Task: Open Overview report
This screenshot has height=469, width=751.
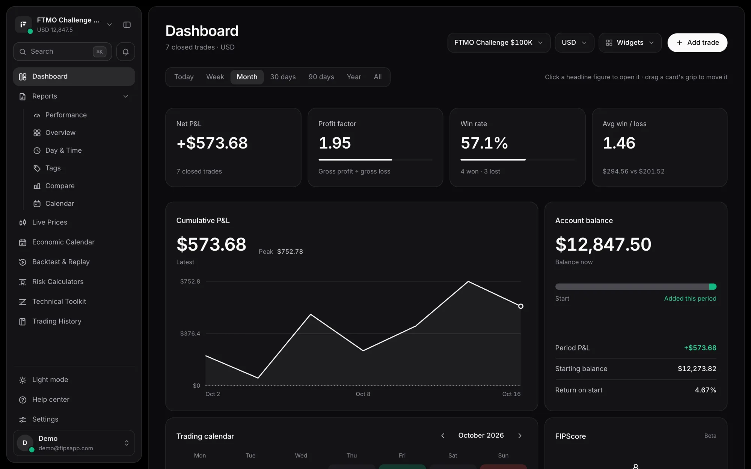Action: pos(60,133)
